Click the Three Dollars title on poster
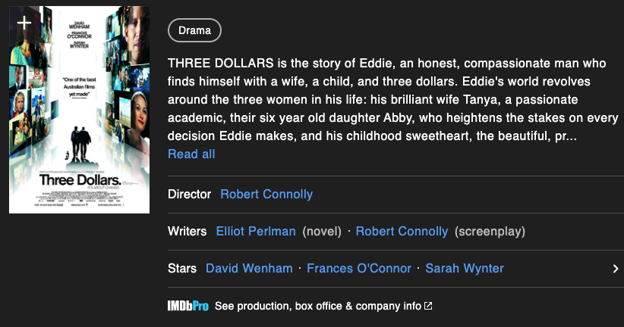624x327 pixels. pos(80,180)
